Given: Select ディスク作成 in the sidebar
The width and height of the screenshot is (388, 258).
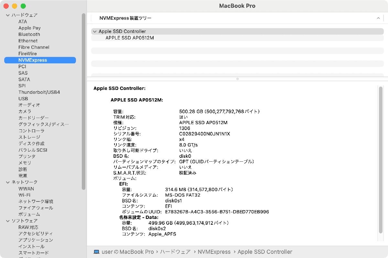Looking at the screenshot, I should pos(31,144).
